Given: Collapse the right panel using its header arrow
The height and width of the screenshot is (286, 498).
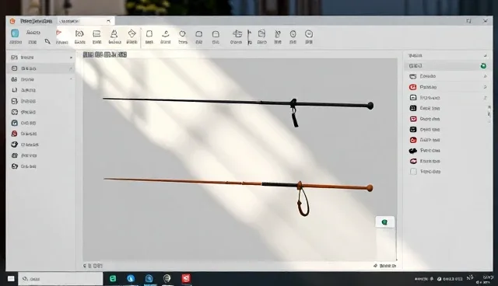Looking at the screenshot, I should pyautogui.click(x=485, y=56).
